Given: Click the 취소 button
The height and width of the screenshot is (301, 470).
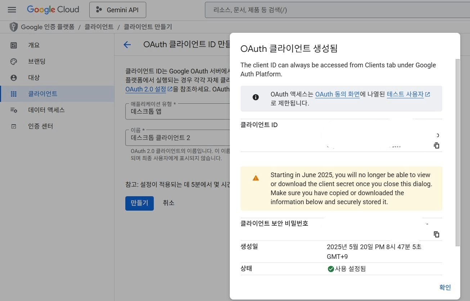Looking at the screenshot, I should tap(169, 203).
